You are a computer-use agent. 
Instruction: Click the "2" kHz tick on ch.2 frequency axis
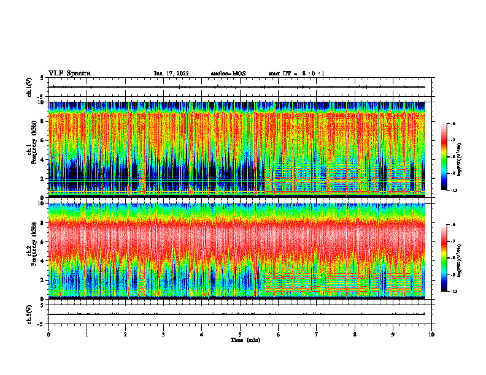[x=42, y=280]
